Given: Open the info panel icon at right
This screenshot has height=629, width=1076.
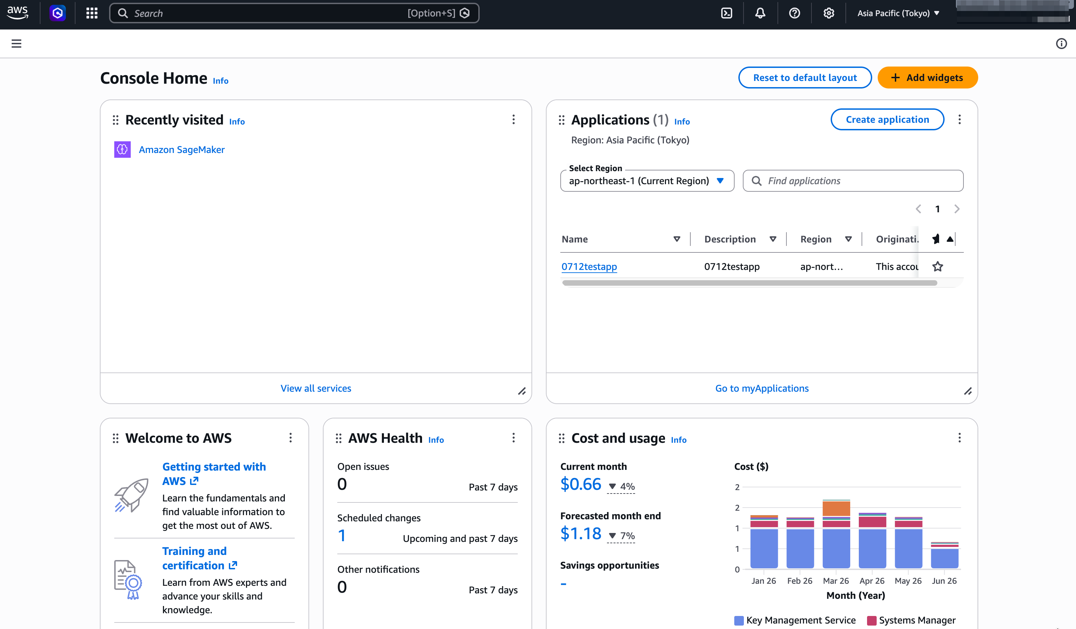Looking at the screenshot, I should 1061,44.
